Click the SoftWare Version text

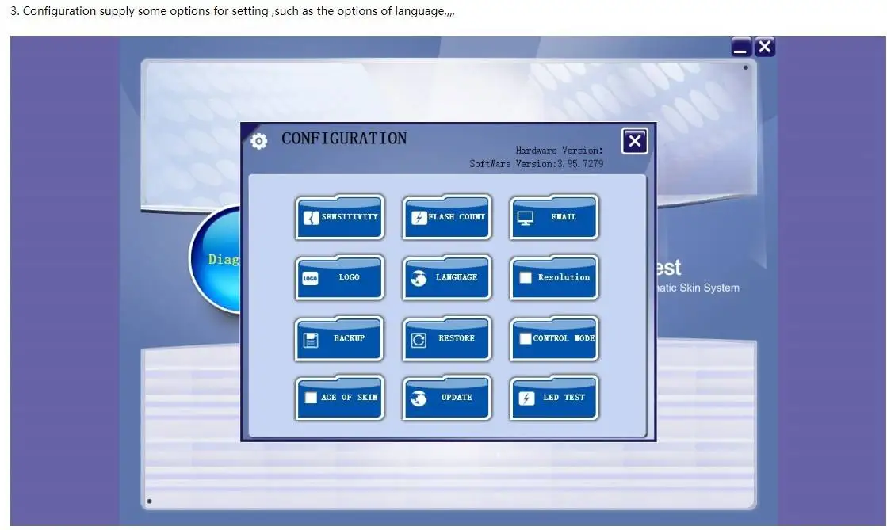pyautogui.click(x=537, y=163)
